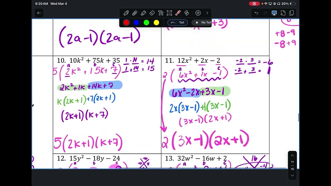Tap the problem 12 expression 15y² − 18y − 24
The image size is (331, 186).
tap(95, 158)
